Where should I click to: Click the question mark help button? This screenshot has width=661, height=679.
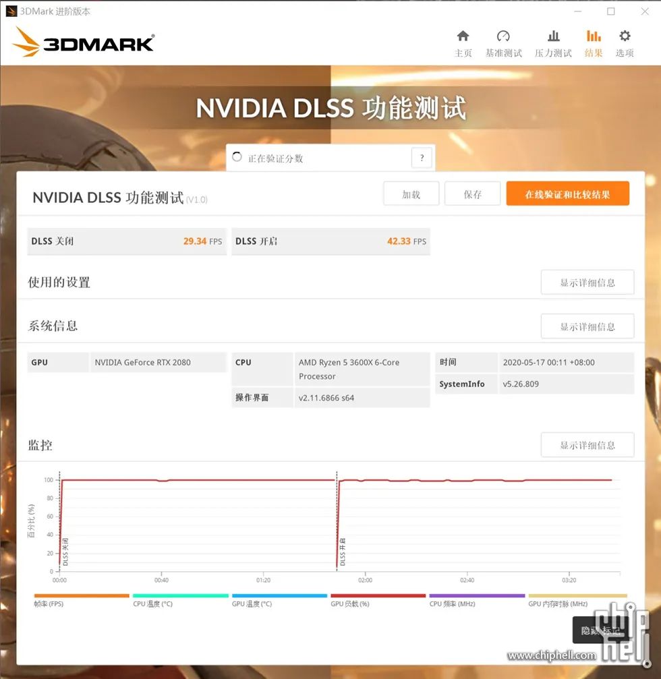(422, 158)
